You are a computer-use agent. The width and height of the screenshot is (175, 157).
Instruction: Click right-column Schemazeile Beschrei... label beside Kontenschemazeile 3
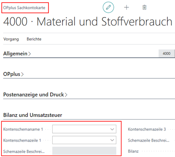coord(149,140)
